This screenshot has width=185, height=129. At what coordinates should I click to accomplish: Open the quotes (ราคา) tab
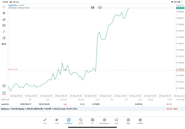[45, 121]
